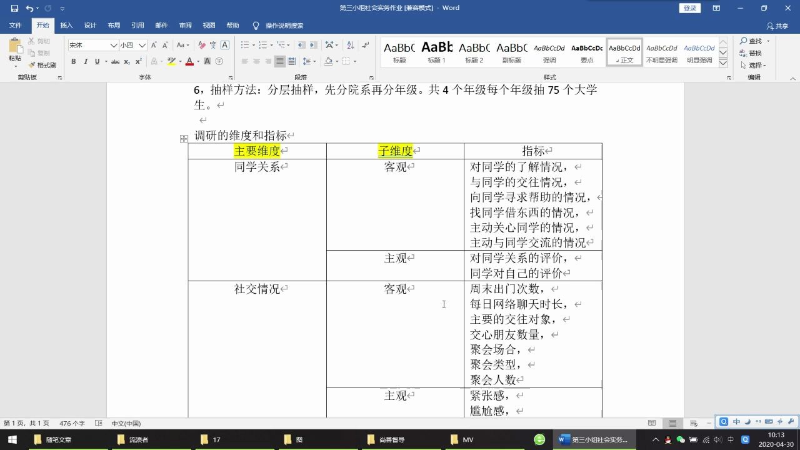Screen dimensions: 800x450
Task: Apply superscript formatting
Action: tap(139, 61)
